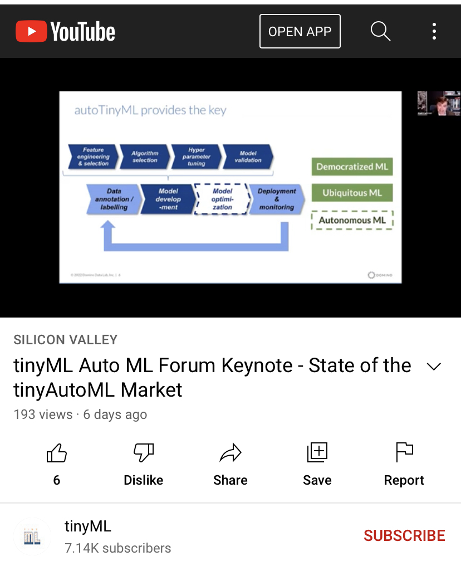
Task: Save video using the Save icon
Action: pyautogui.click(x=317, y=452)
